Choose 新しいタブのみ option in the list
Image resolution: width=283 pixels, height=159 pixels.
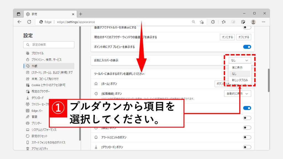240,80
